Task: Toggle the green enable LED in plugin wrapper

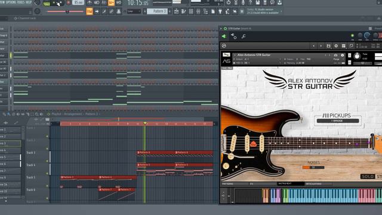Action: pos(352,36)
